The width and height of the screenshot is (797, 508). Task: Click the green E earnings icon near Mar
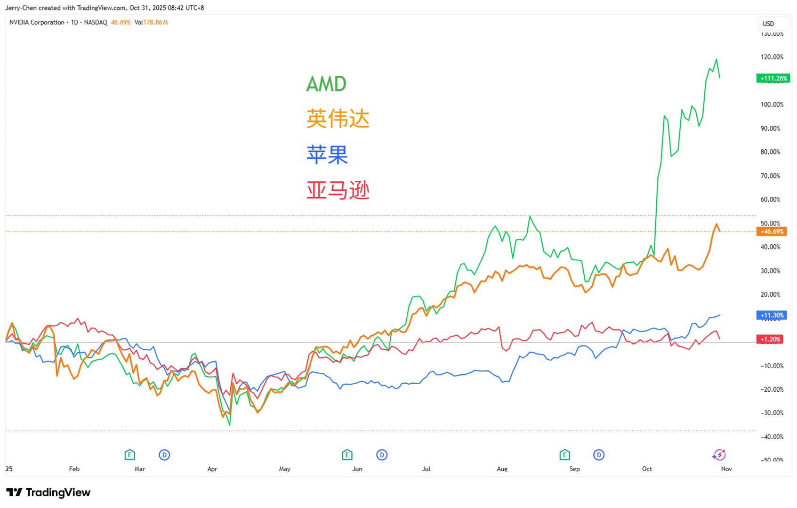coord(129,455)
